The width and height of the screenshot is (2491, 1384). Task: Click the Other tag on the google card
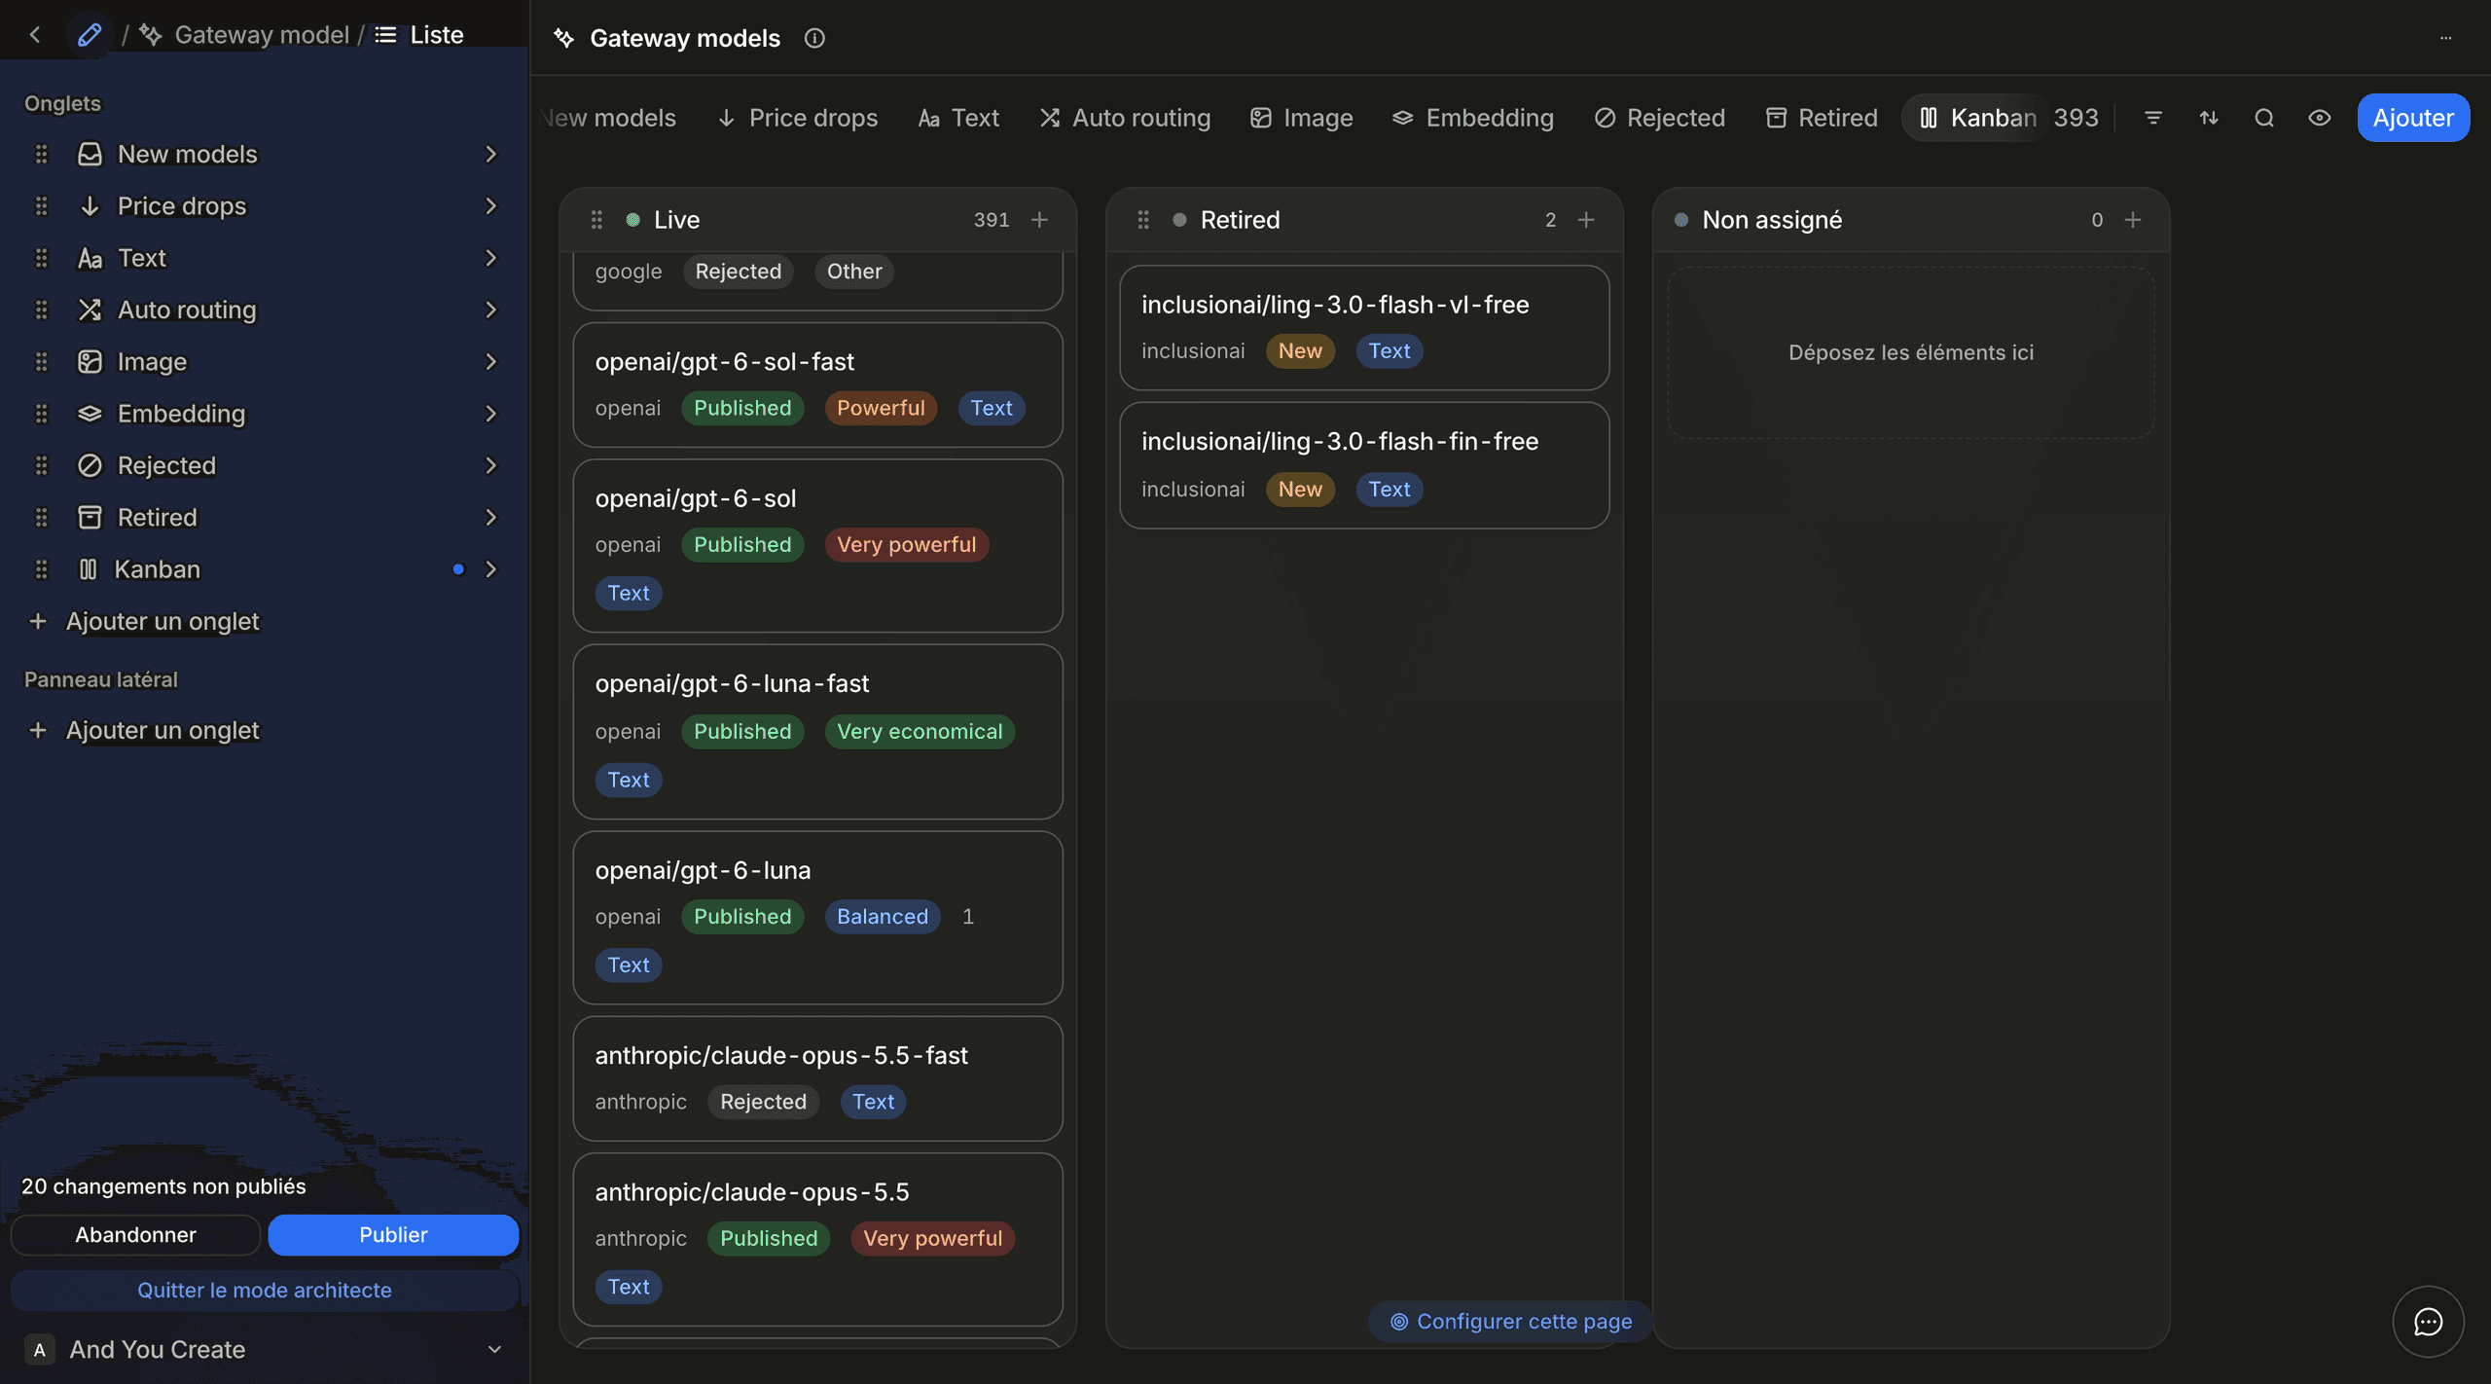854,272
